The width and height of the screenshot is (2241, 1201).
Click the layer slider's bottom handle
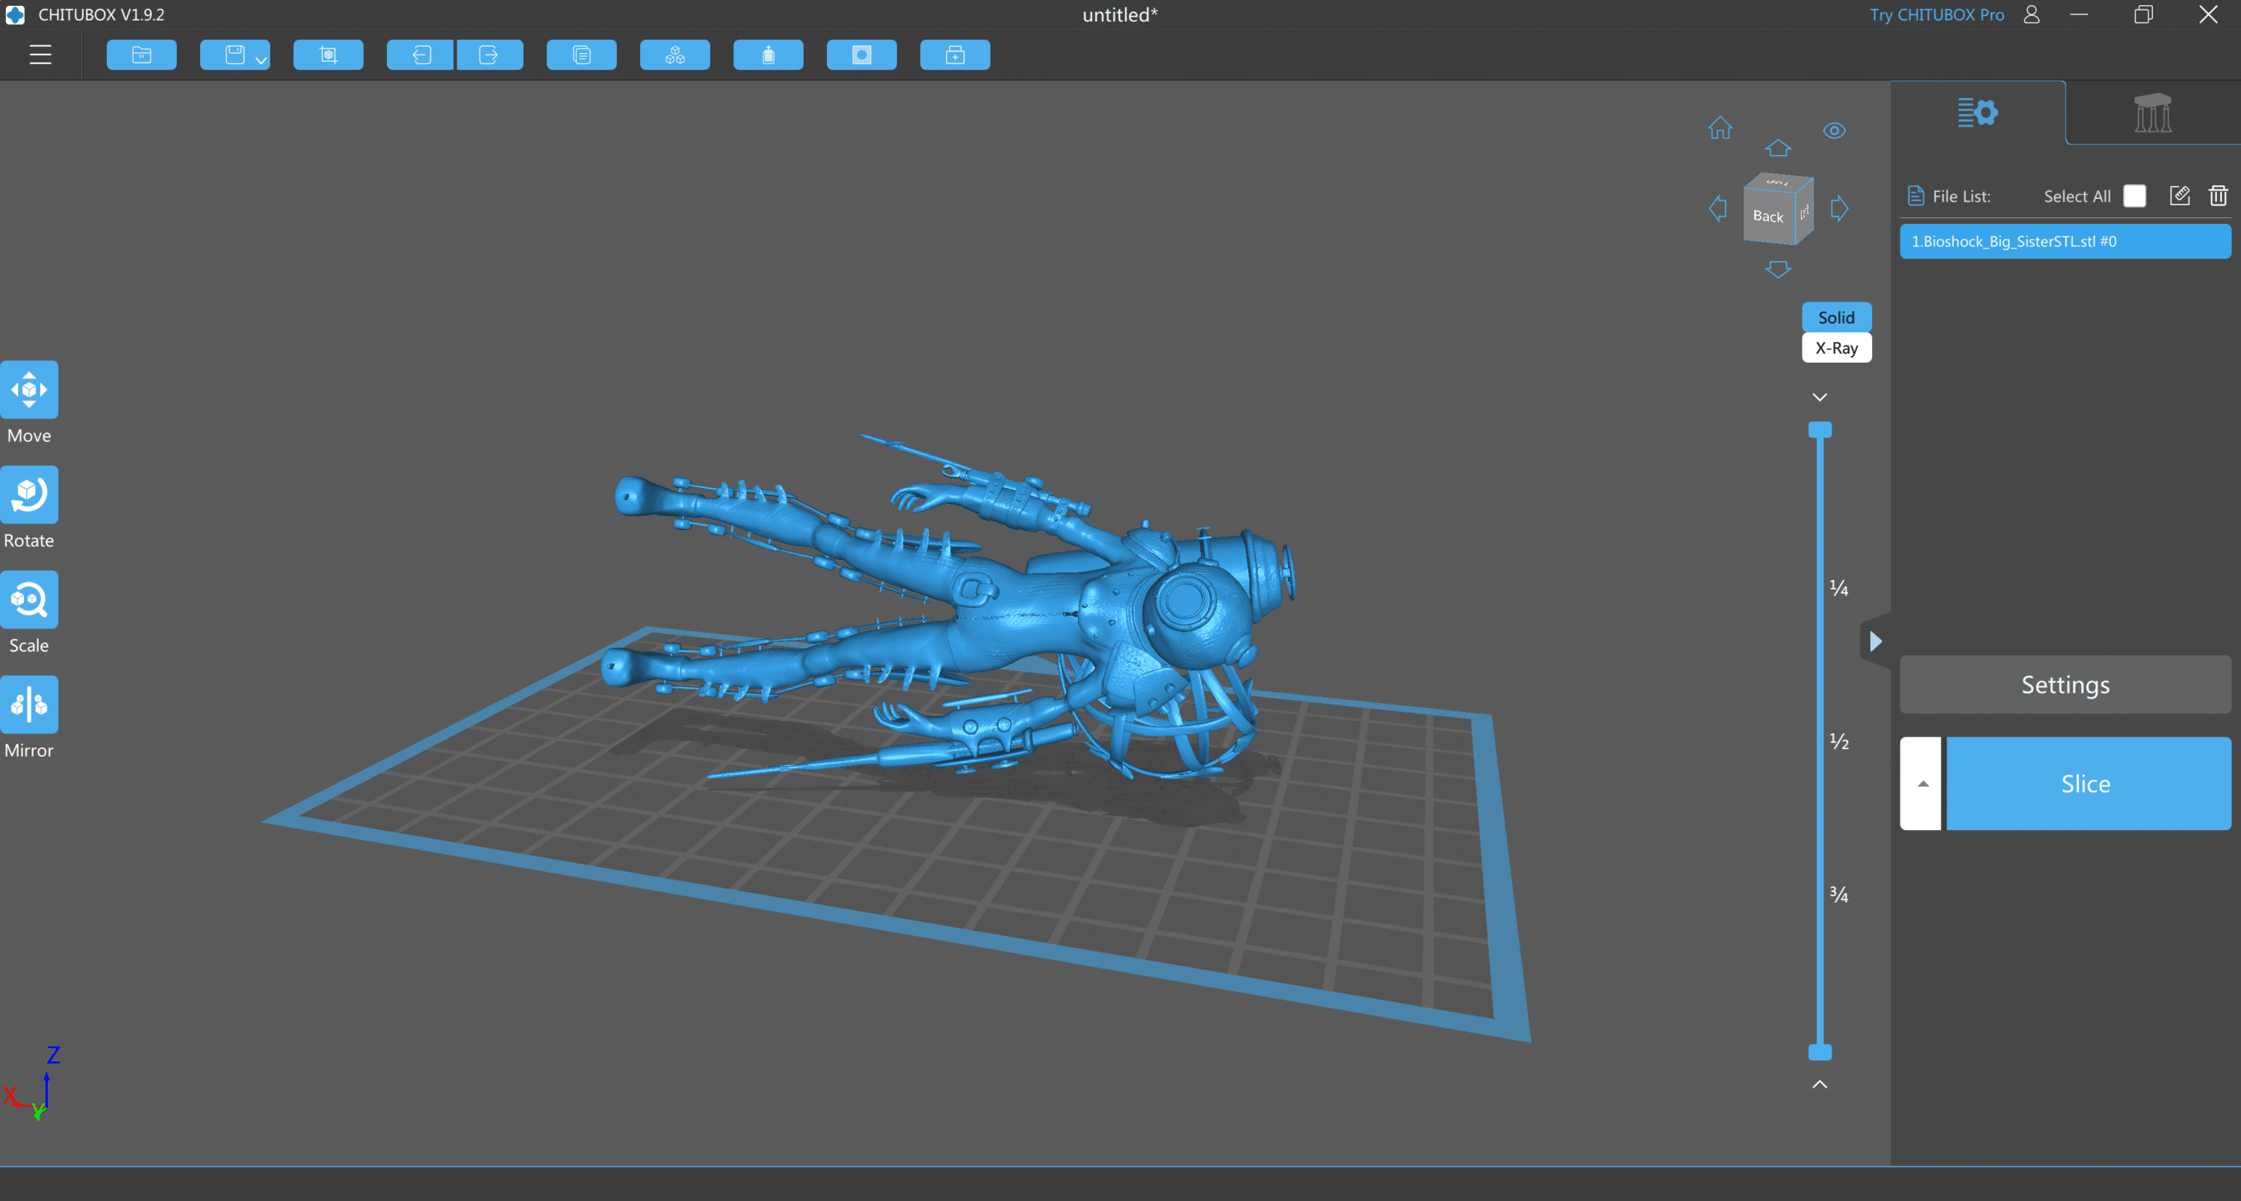[x=1820, y=1052]
